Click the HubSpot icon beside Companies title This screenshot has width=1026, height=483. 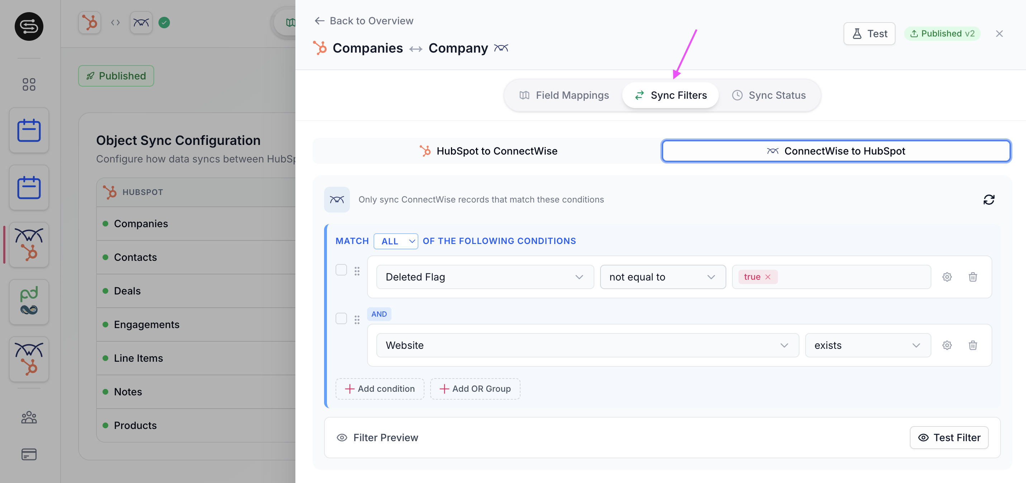(x=320, y=48)
